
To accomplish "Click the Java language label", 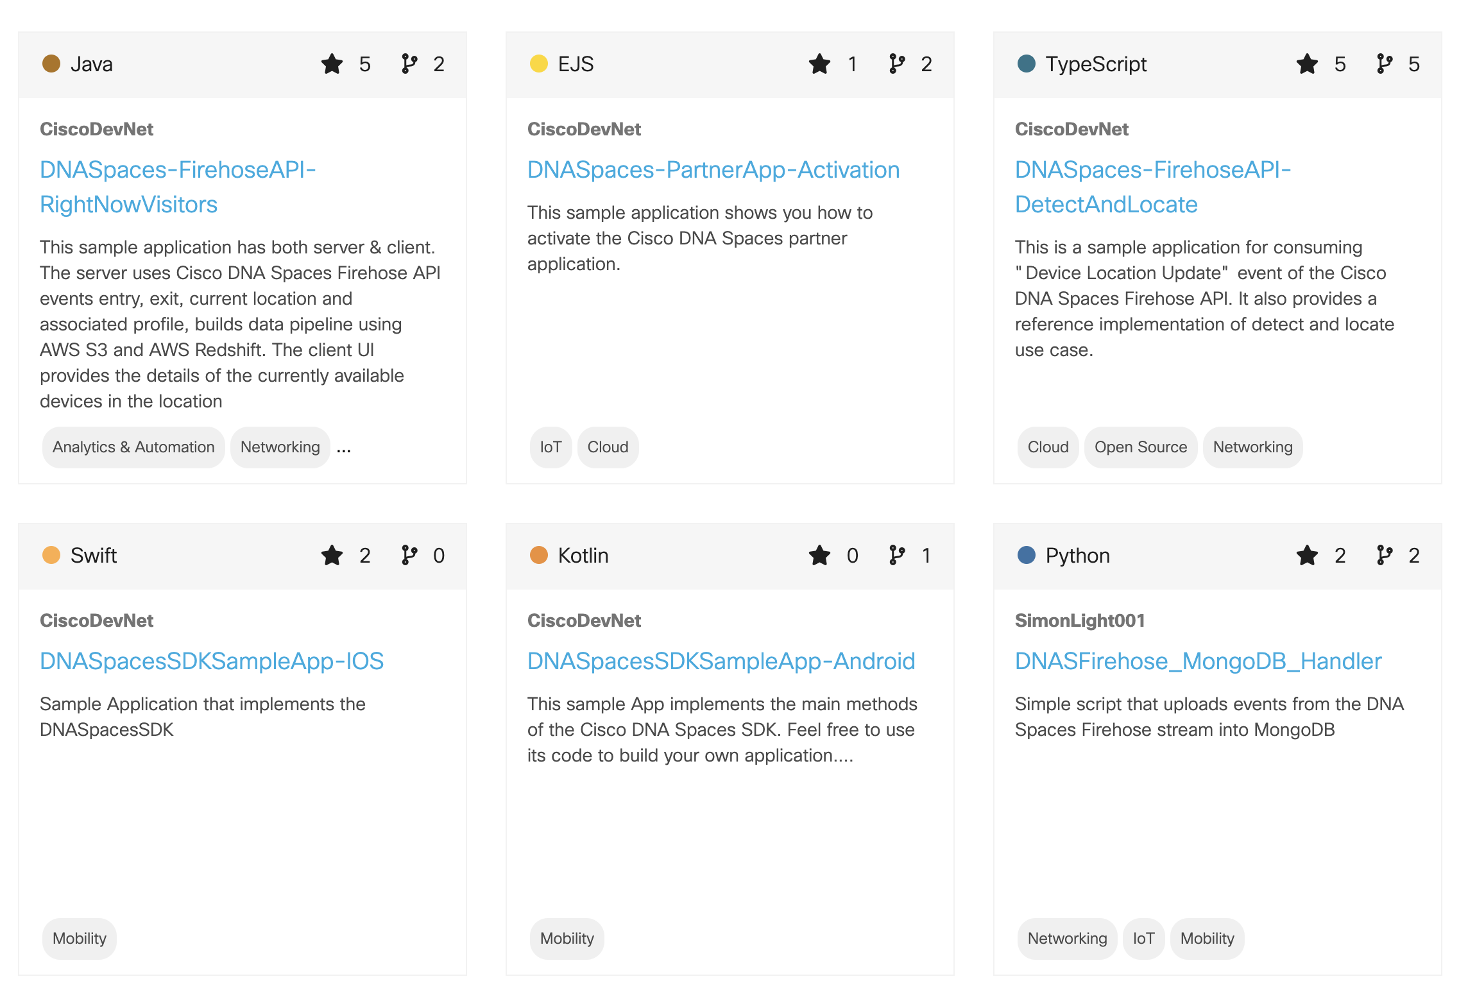I will (92, 64).
